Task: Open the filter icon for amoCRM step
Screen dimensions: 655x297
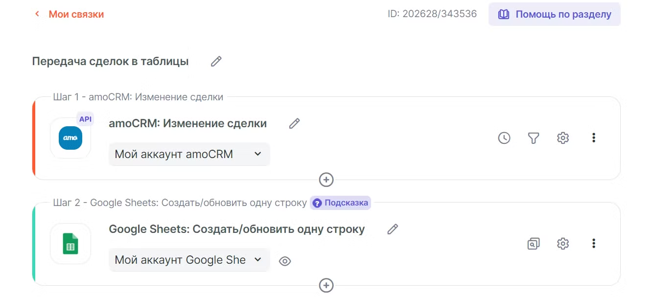Action: point(534,138)
